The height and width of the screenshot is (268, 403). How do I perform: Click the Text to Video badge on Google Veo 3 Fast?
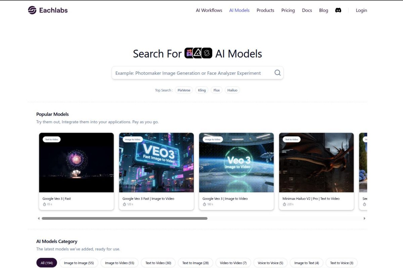[51, 139]
